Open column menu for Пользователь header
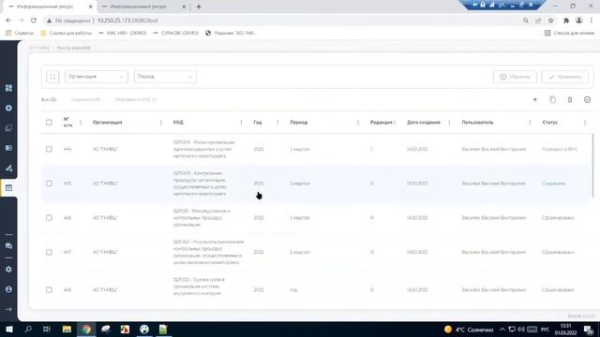This screenshot has height=337, width=600. click(x=530, y=123)
